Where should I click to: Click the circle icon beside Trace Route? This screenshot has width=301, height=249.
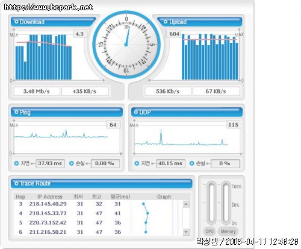(x=16, y=183)
